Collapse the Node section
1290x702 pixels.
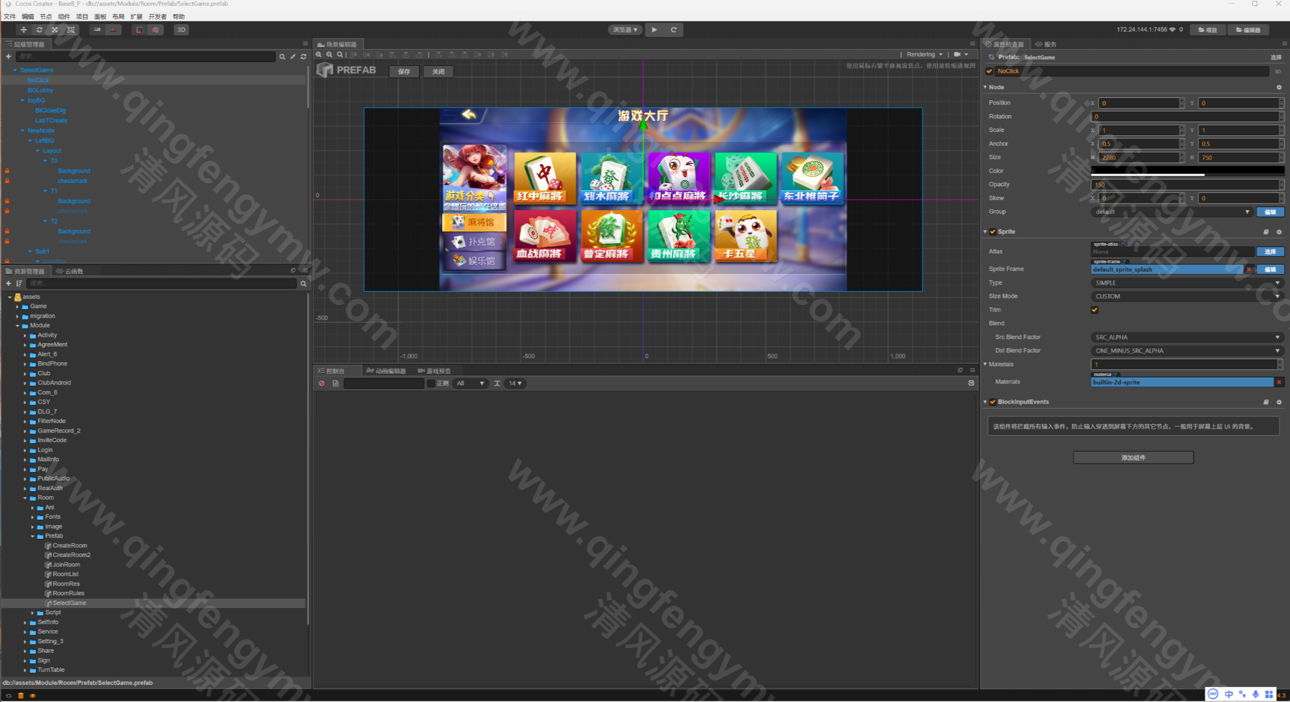click(x=985, y=87)
